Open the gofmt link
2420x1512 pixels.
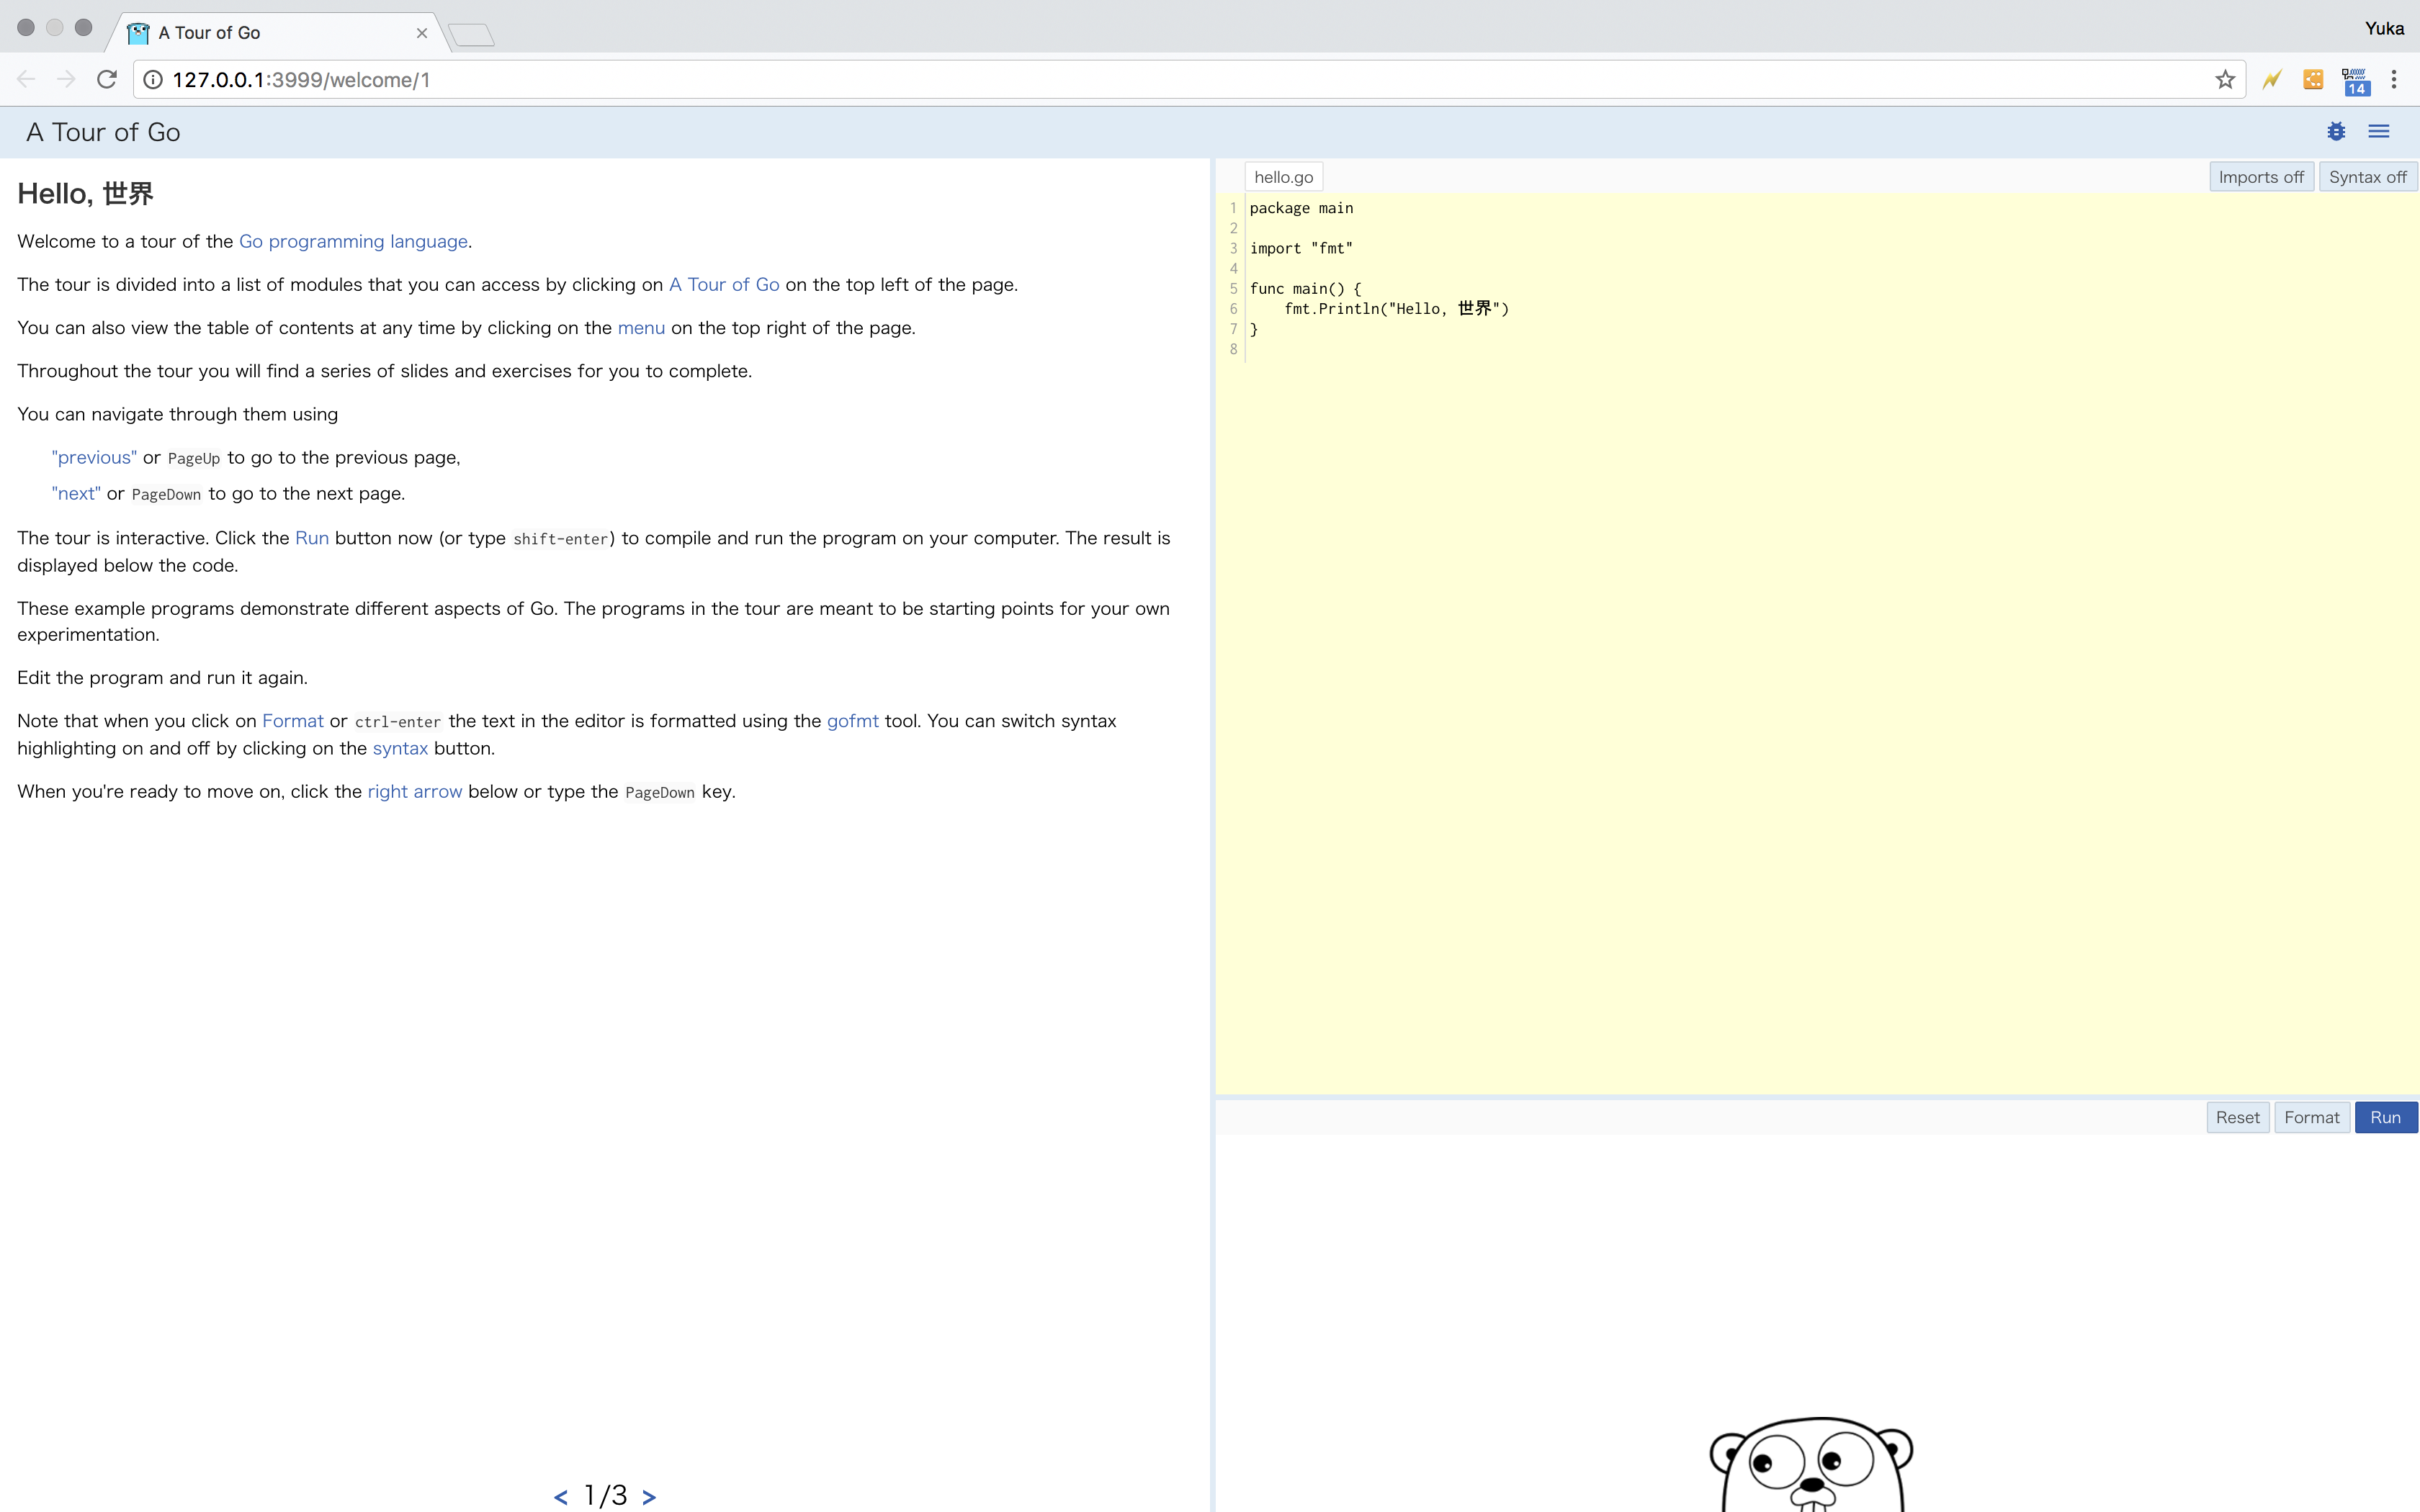tap(853, 721)
